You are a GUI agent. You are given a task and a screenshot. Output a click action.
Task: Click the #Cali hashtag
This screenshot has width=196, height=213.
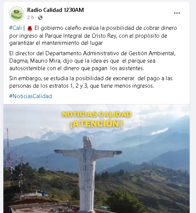click(16, 28)
